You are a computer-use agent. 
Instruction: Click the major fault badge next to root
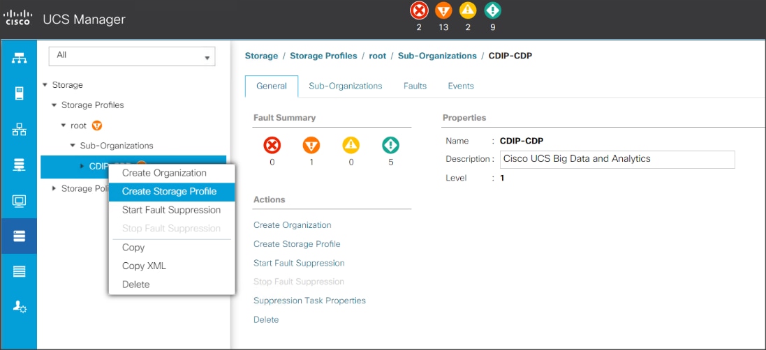[x=97, y=125]
